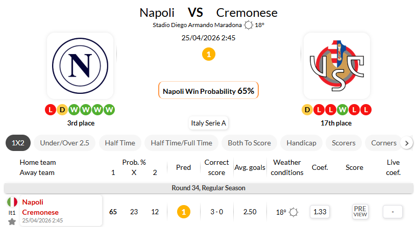Click the Napoli Win Probability 65% box
The height and width of the screenshot is (227, 417).
tap(208, 91)
